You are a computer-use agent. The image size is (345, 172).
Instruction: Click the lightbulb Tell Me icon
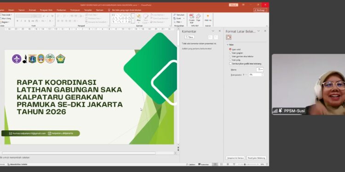pos(109,10)
